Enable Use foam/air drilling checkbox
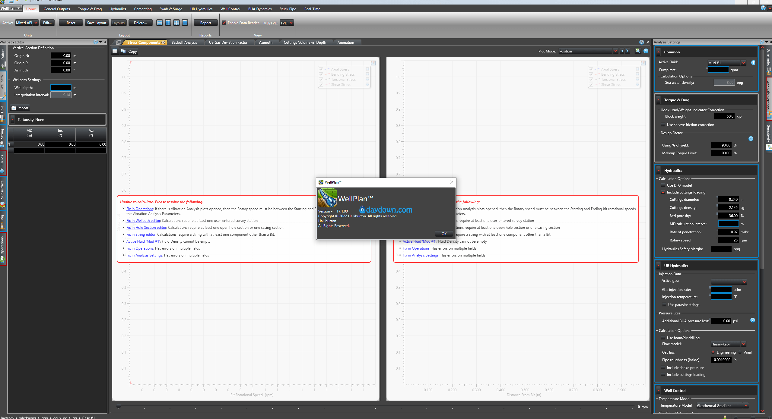The image size is (772, 419). (663, 338)
